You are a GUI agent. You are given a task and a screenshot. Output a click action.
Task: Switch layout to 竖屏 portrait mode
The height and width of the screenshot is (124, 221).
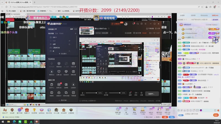[x=76, y=29]
